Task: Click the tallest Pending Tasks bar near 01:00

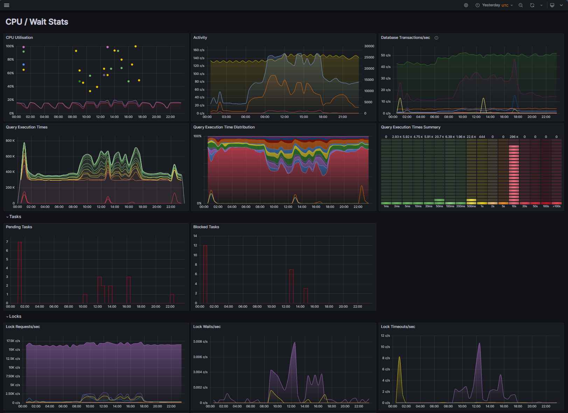Action: pyautogui.click(x=20, y=272)
